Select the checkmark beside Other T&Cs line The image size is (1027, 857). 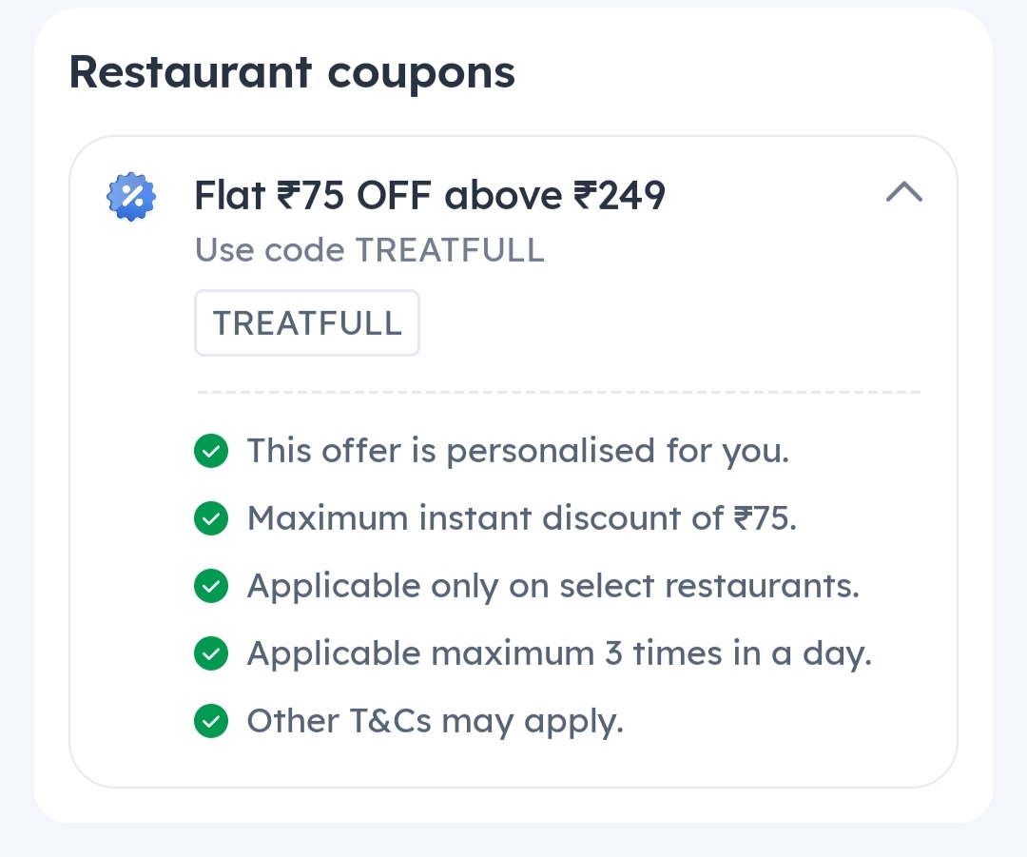click(211, 721)
